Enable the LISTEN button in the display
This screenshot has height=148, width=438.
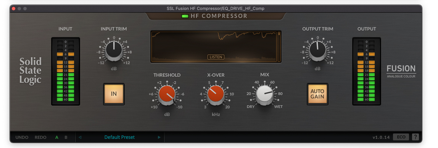click(x=216, y=57)
